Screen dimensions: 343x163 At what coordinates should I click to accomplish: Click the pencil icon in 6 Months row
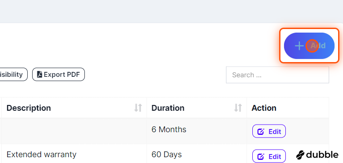[x=261, y=132]
